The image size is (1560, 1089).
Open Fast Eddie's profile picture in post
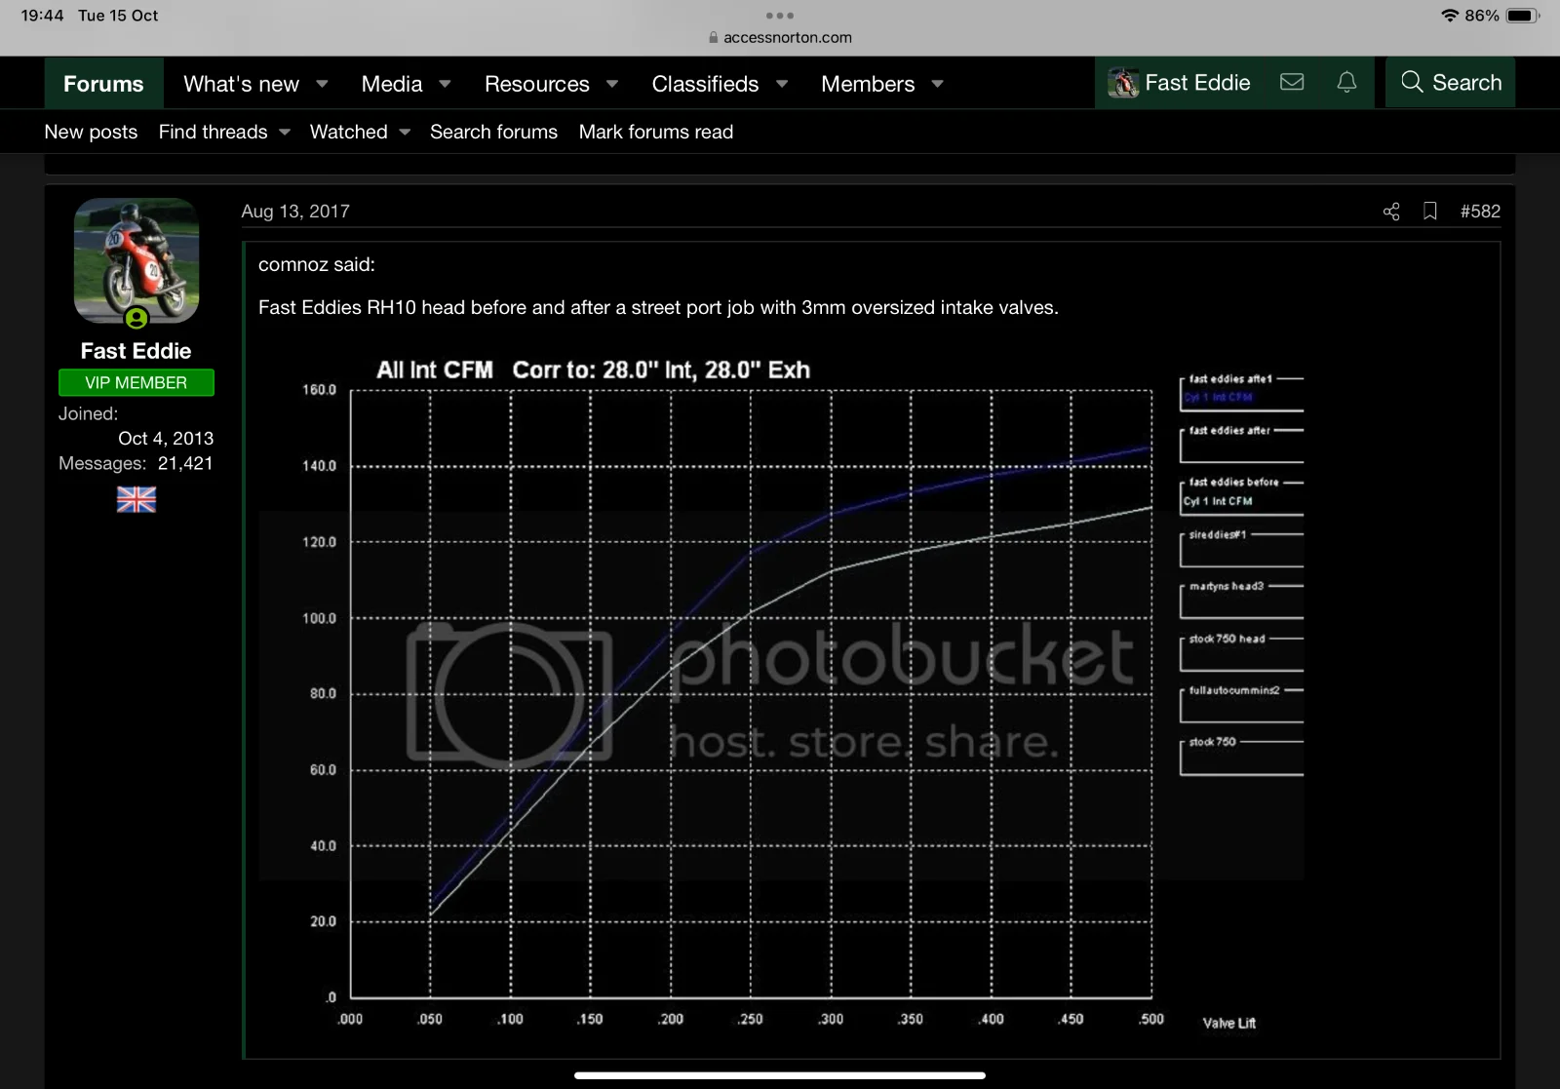(x=136, y=260)
